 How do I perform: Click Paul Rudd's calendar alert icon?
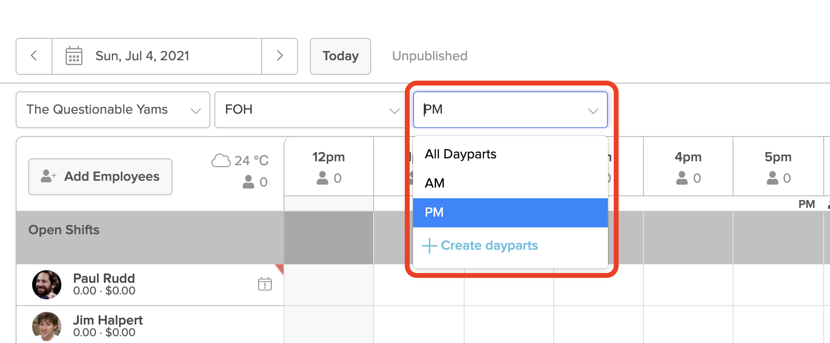[x=265, y=284]
